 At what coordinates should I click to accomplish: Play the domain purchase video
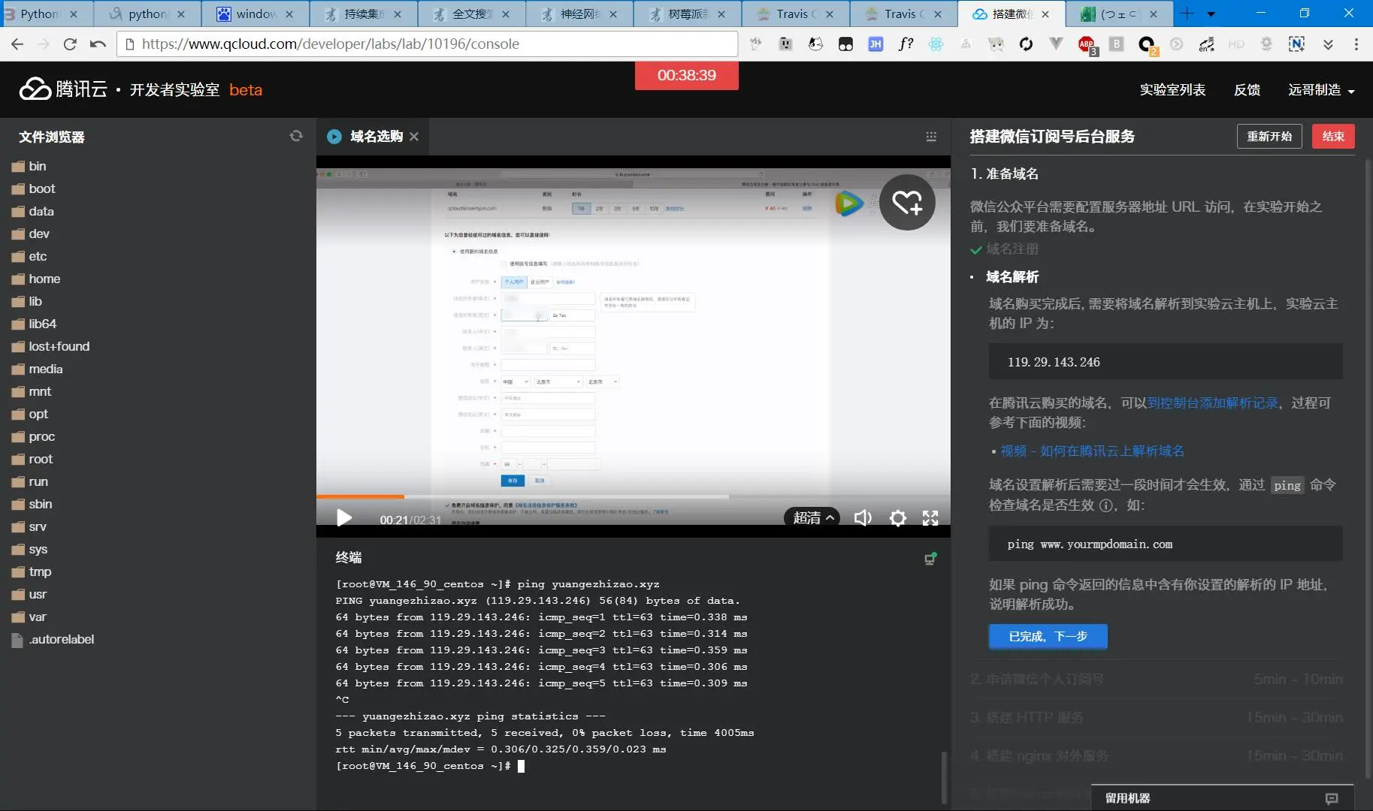click(x=344, y=518)
